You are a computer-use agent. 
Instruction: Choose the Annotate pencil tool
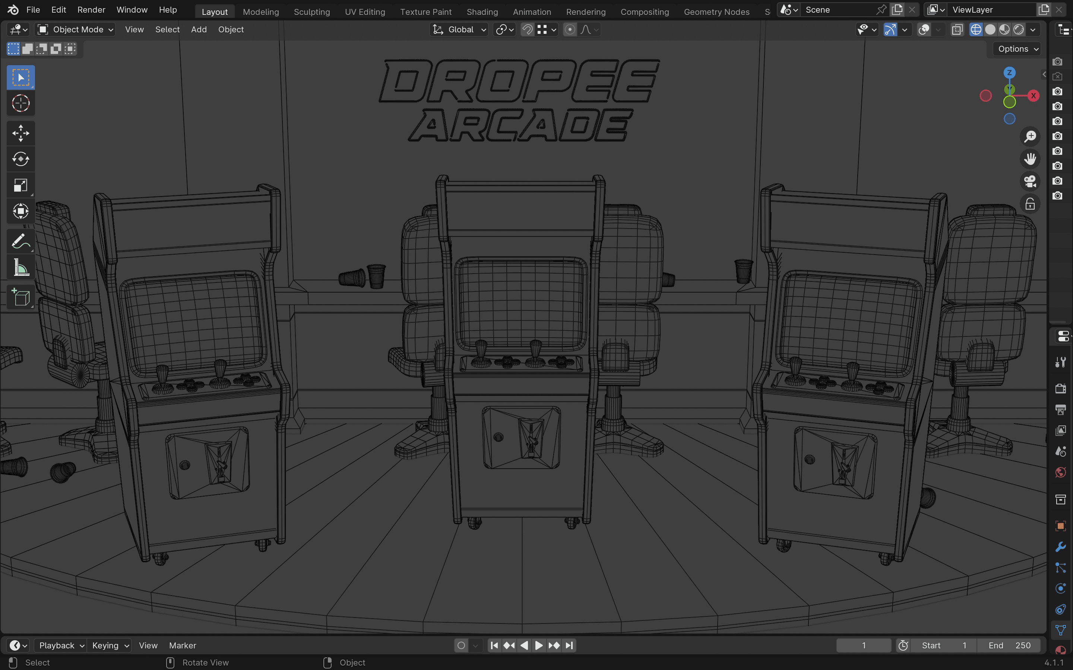tap(20, 242)
